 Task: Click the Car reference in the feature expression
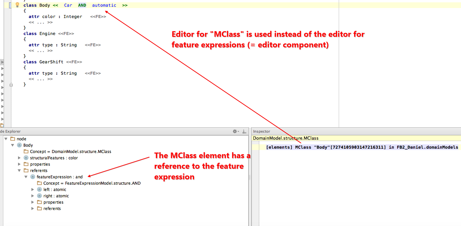coord(68,5)
